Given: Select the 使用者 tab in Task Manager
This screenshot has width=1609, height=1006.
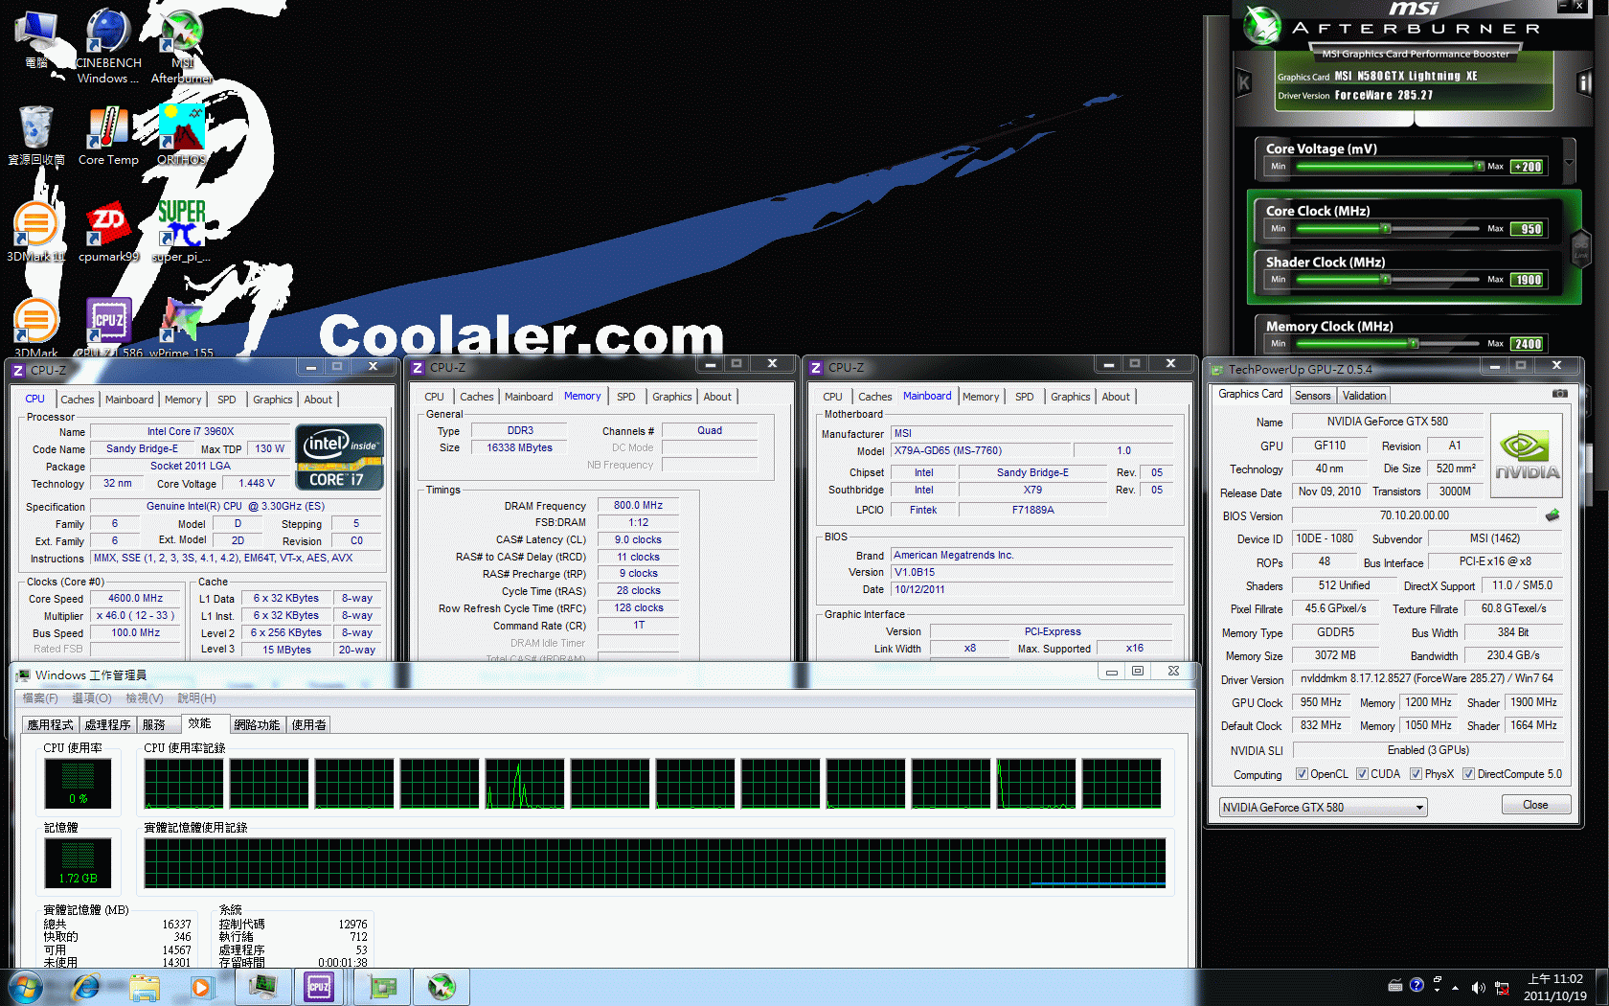Looking at the screenshot, I should (308, 725).
